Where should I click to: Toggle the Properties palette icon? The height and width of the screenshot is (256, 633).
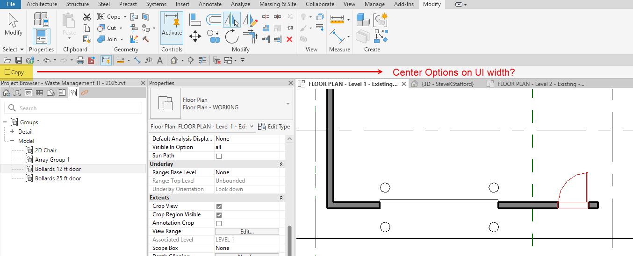(41, 36)
